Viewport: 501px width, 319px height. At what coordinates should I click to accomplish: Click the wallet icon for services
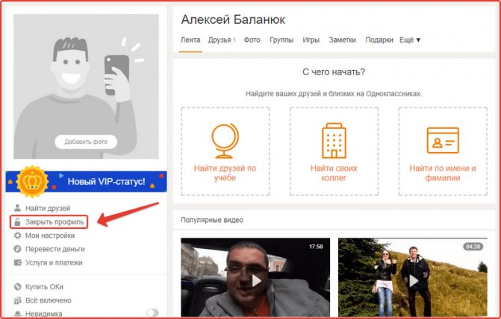pyautogui.click(x=18, y=262)
